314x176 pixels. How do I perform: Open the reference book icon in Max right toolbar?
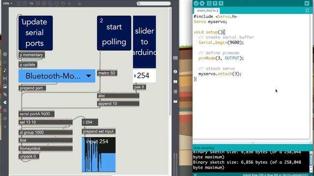(x=175, y=102)
